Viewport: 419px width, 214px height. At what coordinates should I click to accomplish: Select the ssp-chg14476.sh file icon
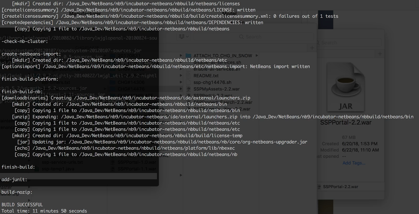[188, 82]
